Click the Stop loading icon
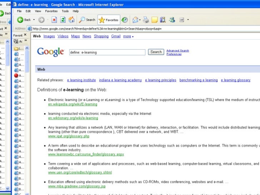The width and height of the screenshot is (260, 195). (x=54, y=20)
